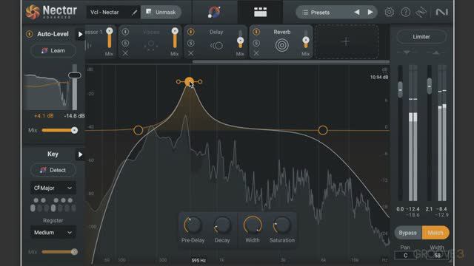Open the help question mark
474x266 pixels.
405,12
